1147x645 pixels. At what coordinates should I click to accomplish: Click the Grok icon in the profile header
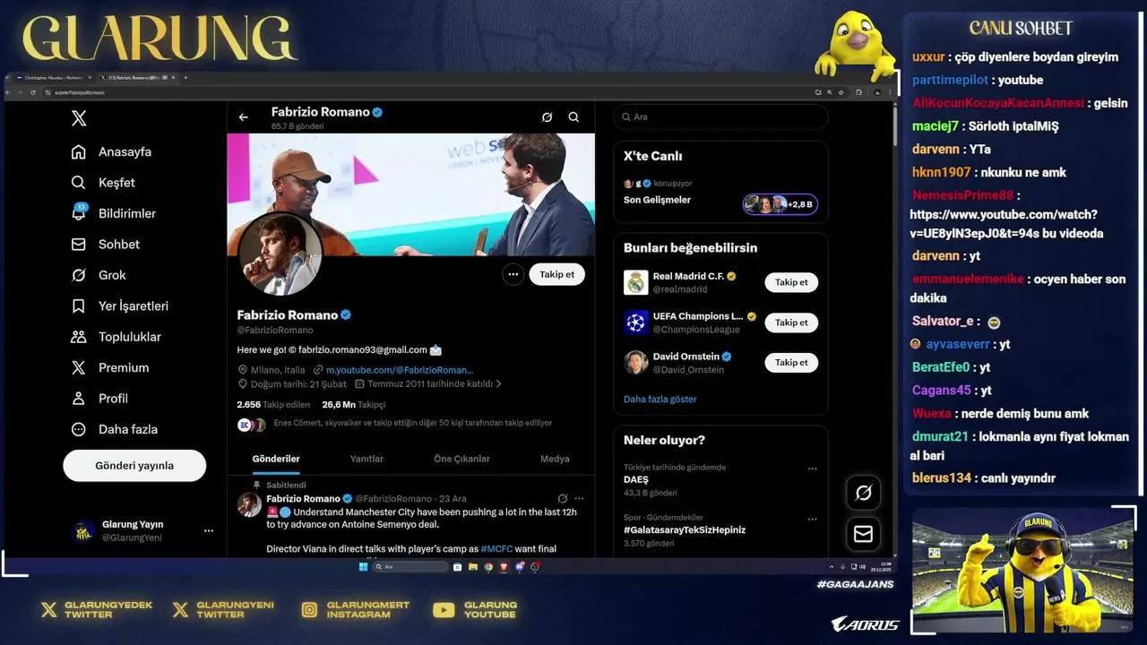(547, 117)
